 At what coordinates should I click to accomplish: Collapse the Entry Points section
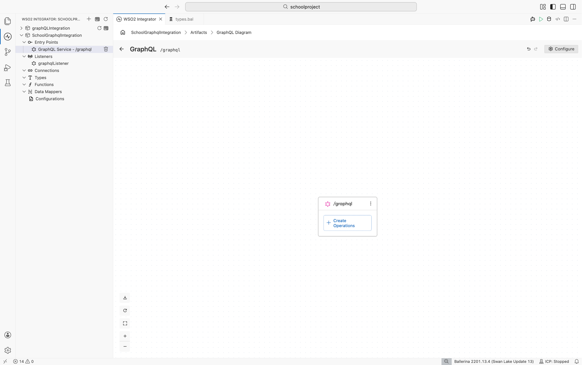coord(24,42)
